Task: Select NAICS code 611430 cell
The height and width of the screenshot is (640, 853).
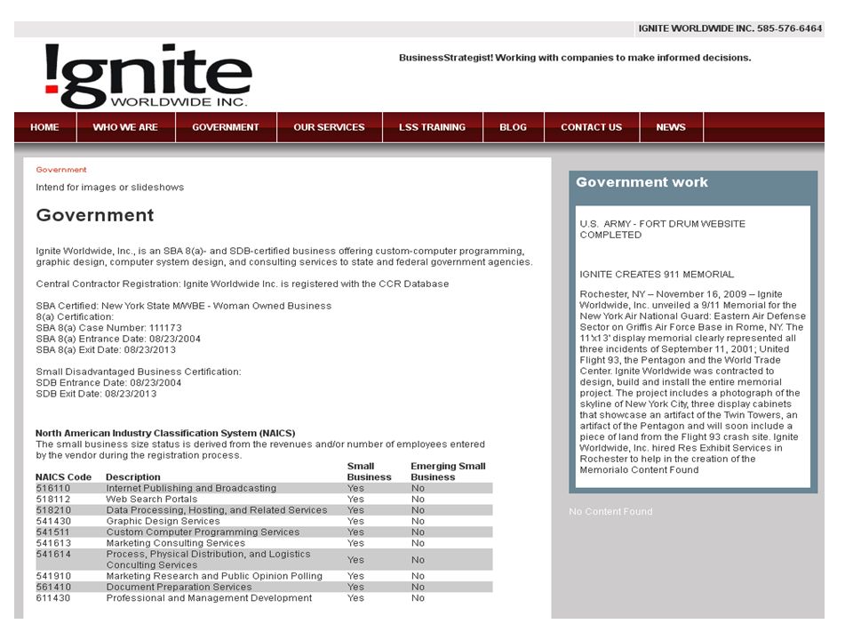Action: 53,598
